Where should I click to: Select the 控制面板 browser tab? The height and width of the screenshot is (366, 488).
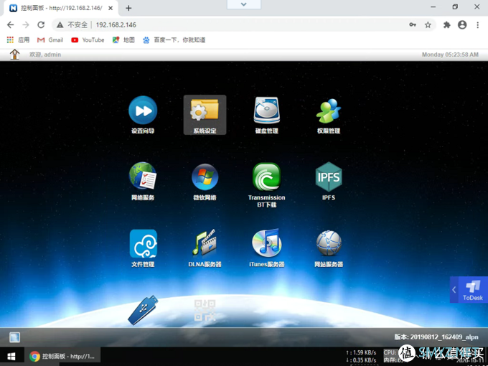point(61,9)
